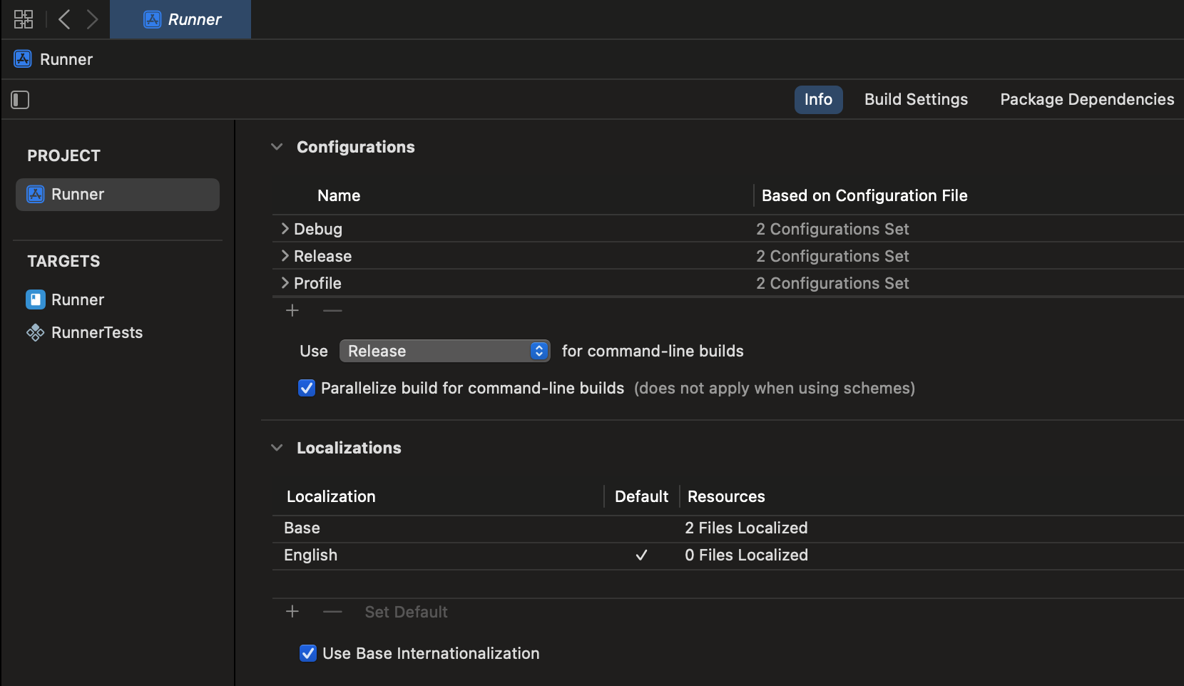
Task: Open the command-line build configuration dropdown
Action: pyautogui.click(x=445, y=351)
